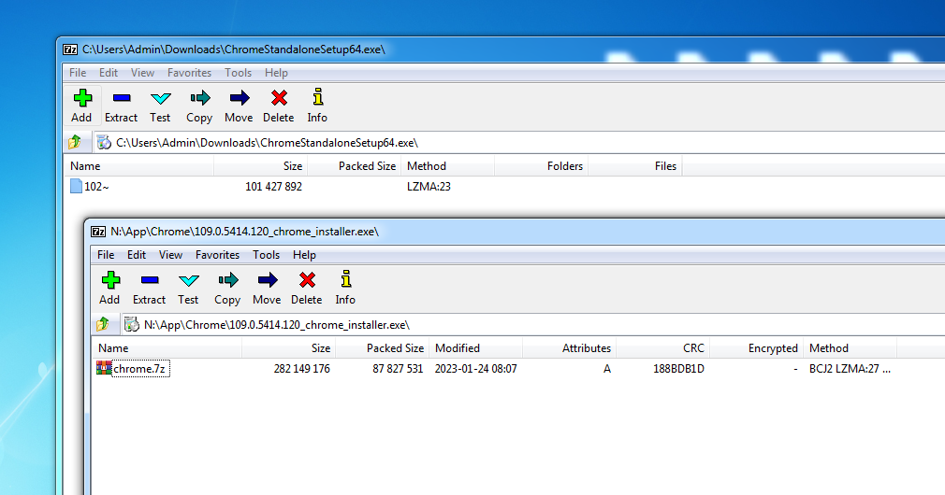Image resolution: width=945 pixels, height=495 pixels.
Task: Click method value LZMA:23
Action: coord(429,187)
